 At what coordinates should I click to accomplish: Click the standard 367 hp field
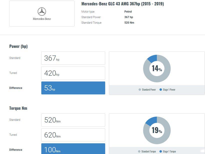(x=73, y=58)
